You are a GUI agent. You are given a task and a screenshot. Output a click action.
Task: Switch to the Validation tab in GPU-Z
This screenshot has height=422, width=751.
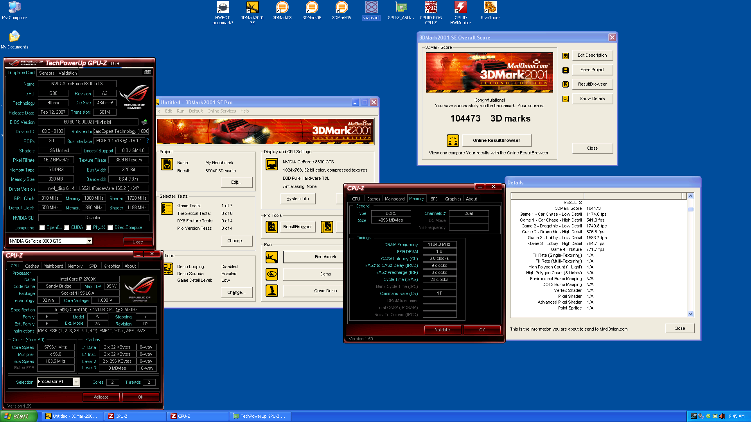tap(68, 73)
